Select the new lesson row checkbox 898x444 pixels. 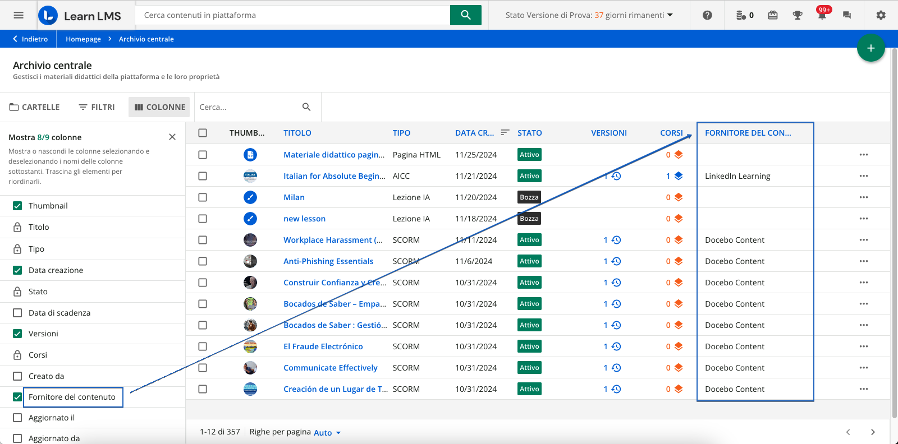point(203,219)
